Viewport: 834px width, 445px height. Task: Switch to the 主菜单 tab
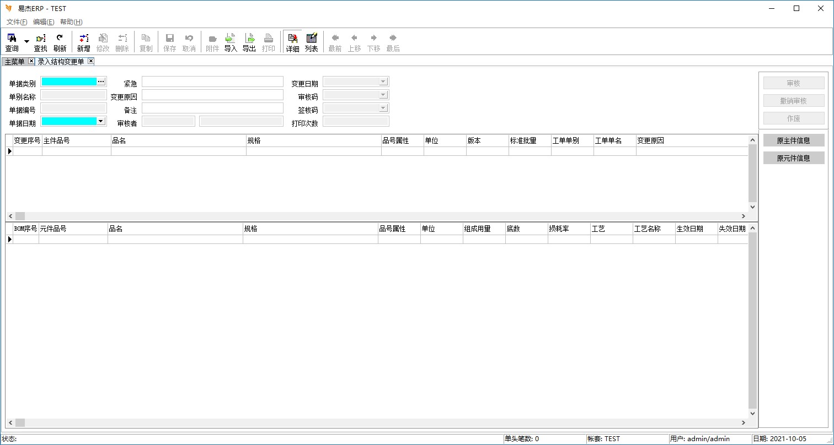click(14, 62)
